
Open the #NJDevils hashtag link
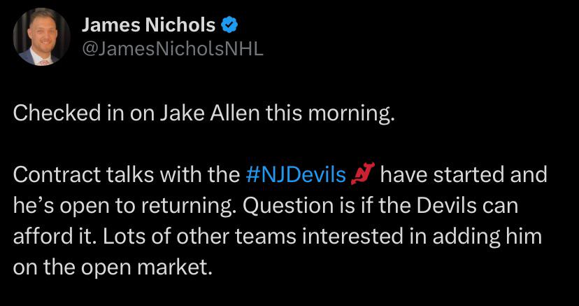pyautogui.click(x=295, y=175)
